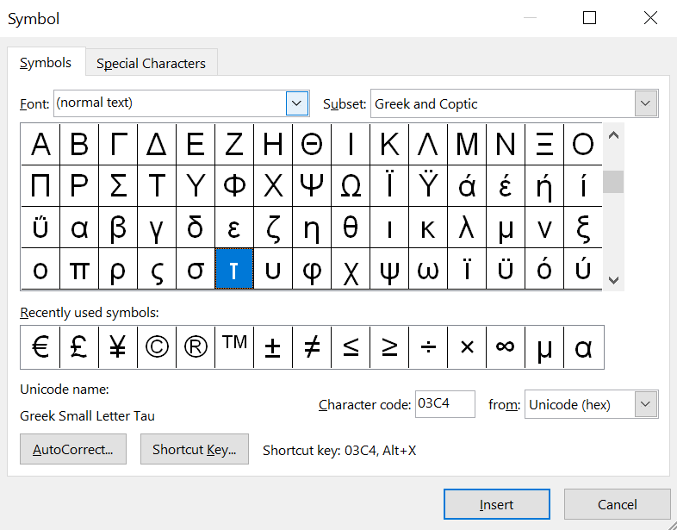Close the Symbol dialog window
This screenshot has height=530, width=677.
(650, 18)
